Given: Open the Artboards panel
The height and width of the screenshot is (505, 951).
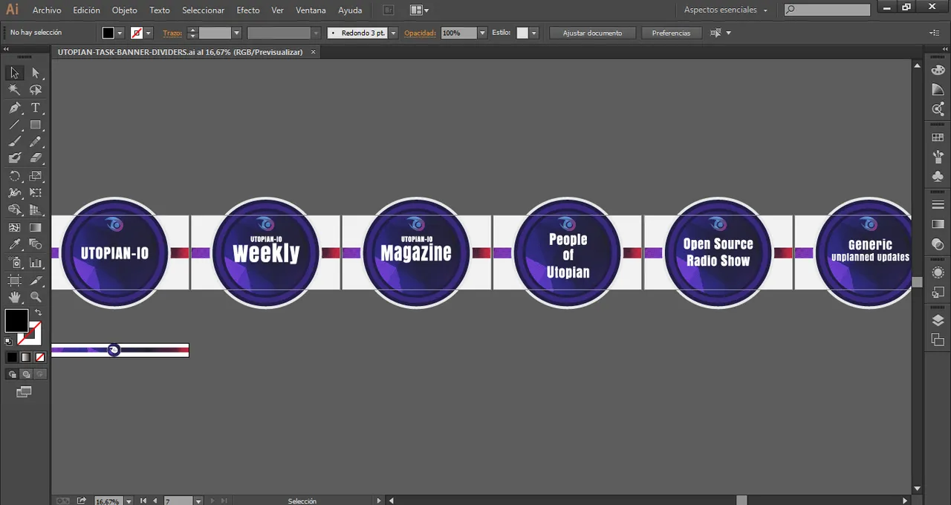Looking at the screenshot, I should [938, 339].
